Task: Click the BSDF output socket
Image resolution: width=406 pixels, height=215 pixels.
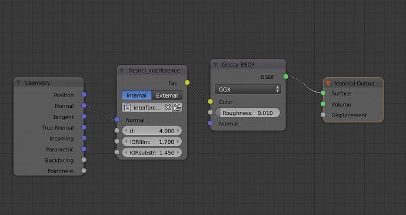Action: 285,77
